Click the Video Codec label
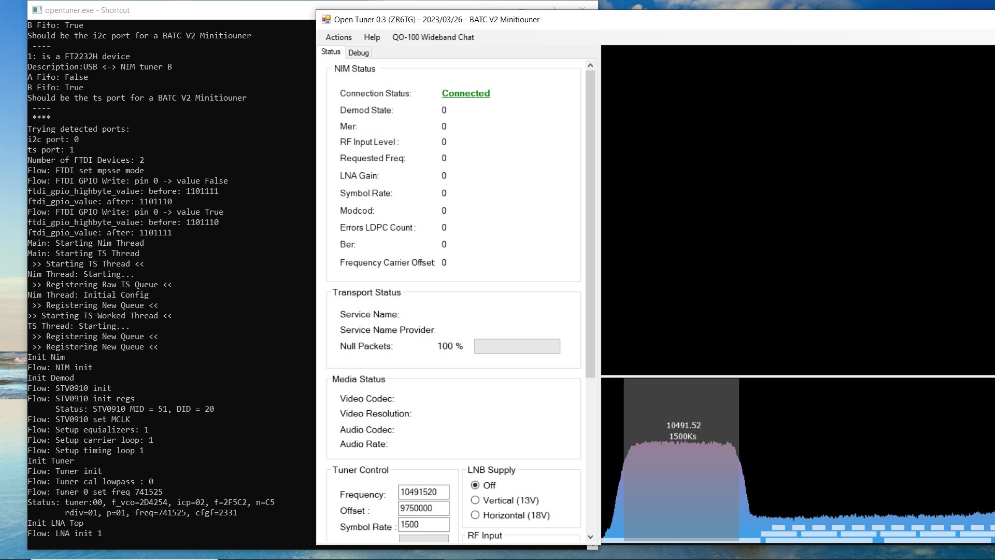This screenshot has height=560, width=995. (366, 399)
